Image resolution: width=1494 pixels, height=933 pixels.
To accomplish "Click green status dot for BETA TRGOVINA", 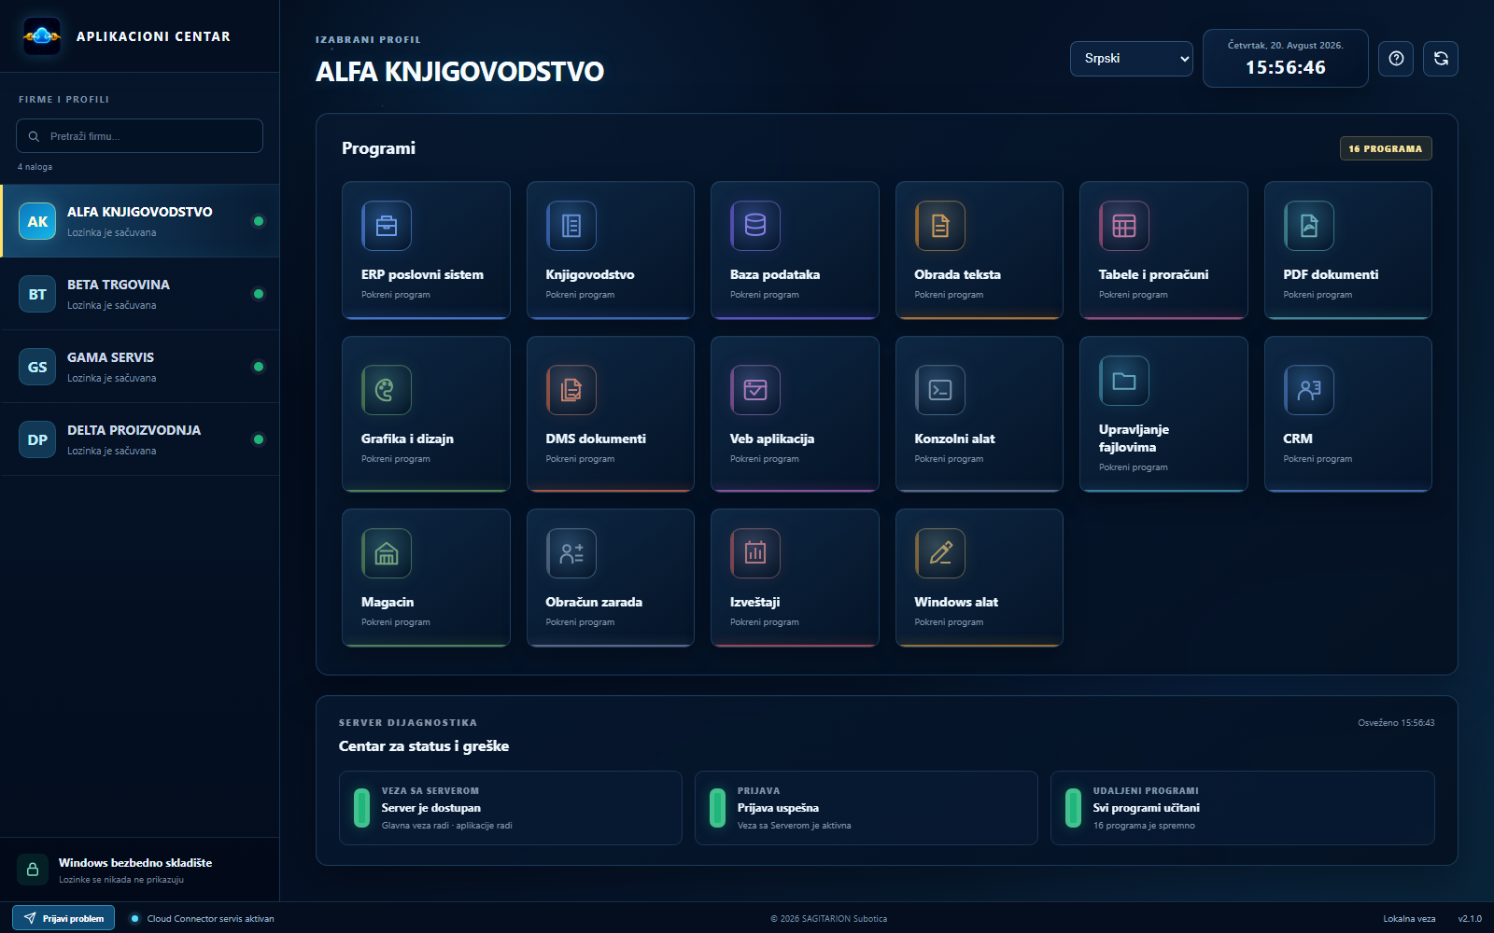I will point(259,294).
